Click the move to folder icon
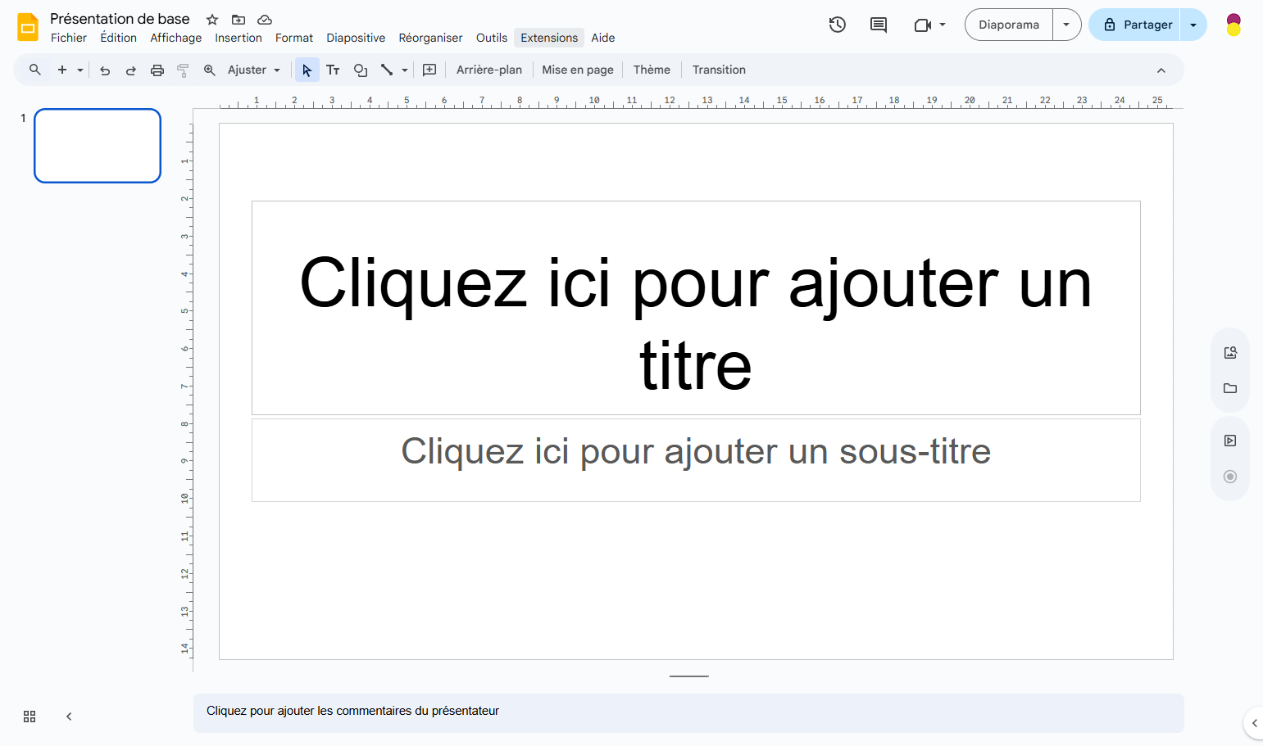Image resolution: width=1263 pixels, height=746 pixels. click(x=239, y=20)
